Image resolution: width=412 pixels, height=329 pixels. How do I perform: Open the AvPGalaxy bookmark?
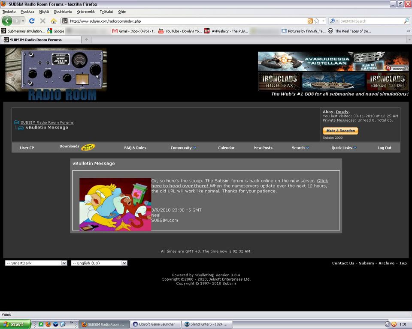pyautogui.click(x=226, y=31)
